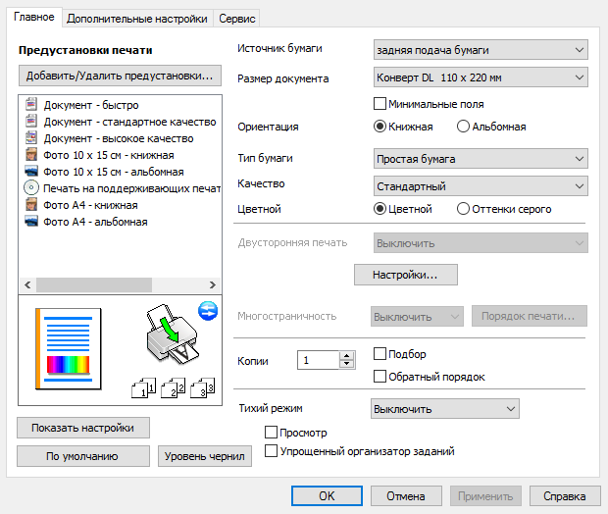Screen dimensions: 608x514
Task: Select 'Оттенки серого' radio button
Action: click(x=463, y=209)
